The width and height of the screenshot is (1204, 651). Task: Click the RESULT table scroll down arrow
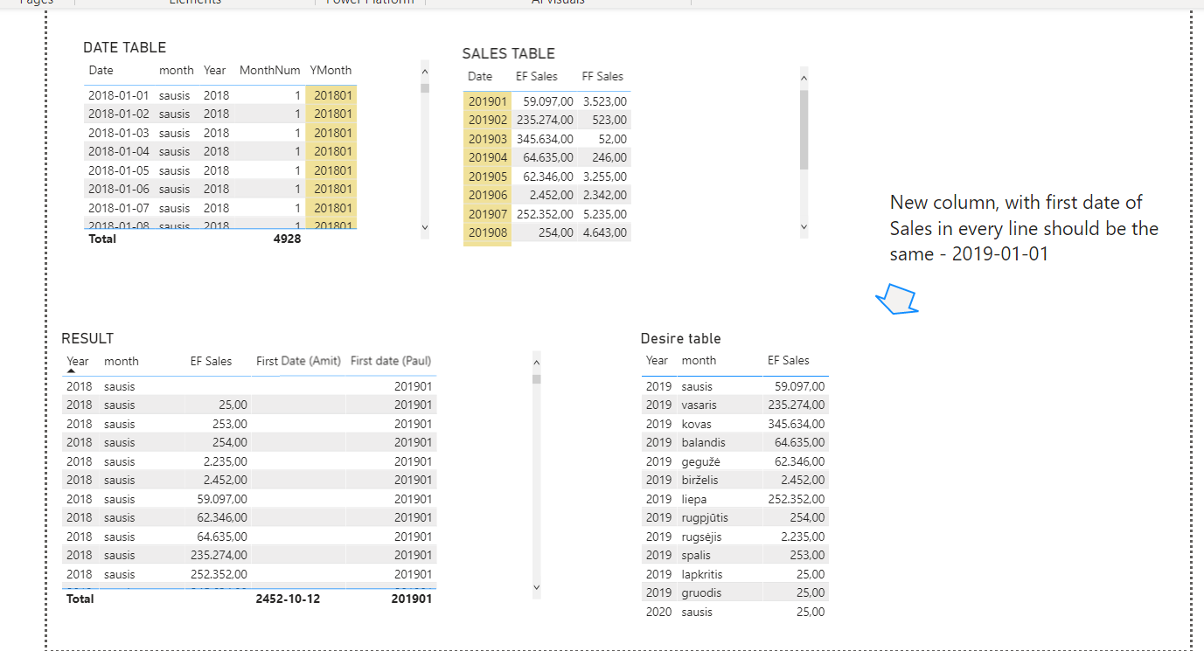coord(537,587)
